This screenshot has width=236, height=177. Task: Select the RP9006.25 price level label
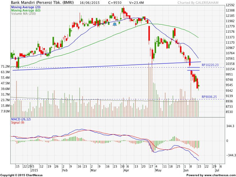(x=209, y=97)
